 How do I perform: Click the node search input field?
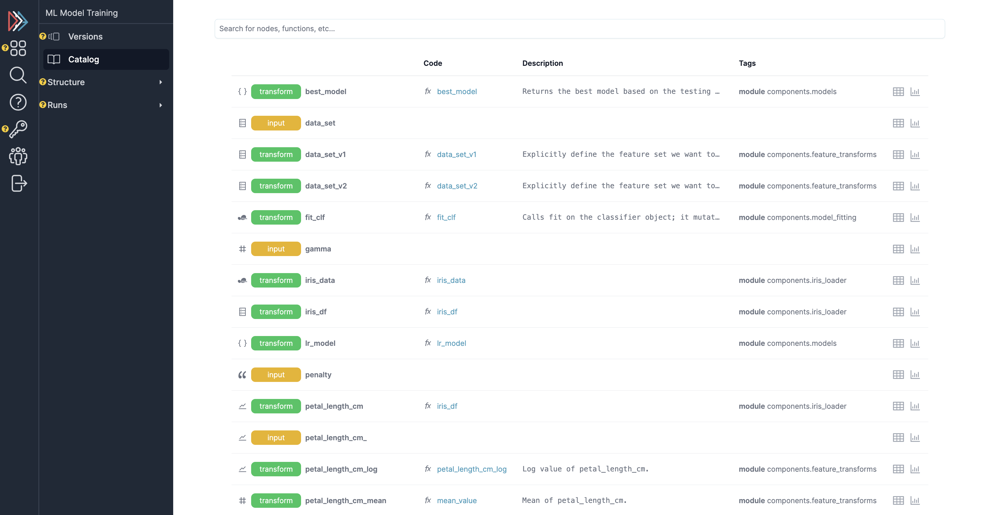[x=579, y=29]
